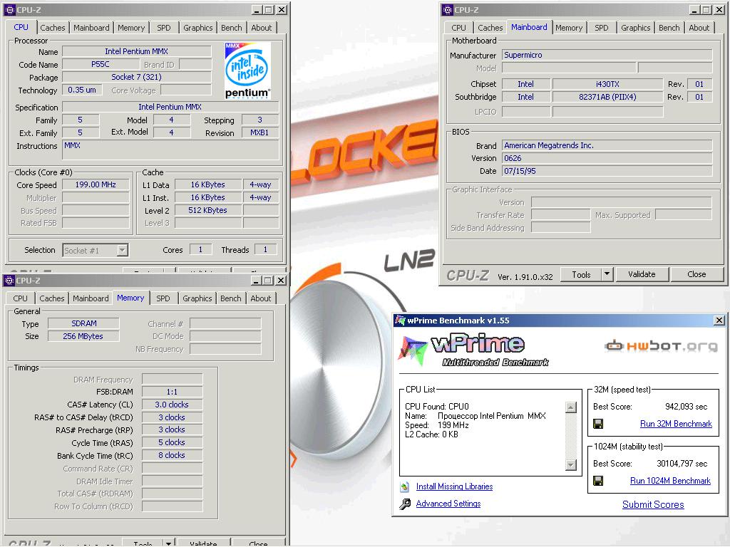Open Memory tab in Mainboard window
This screenshot has width=730, height=547.
coord(569,28)
